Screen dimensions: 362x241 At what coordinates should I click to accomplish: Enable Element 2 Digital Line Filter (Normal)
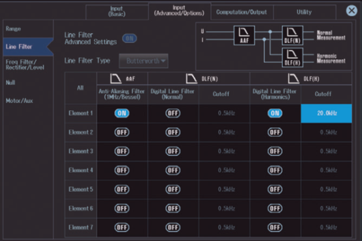pos(173,132)
